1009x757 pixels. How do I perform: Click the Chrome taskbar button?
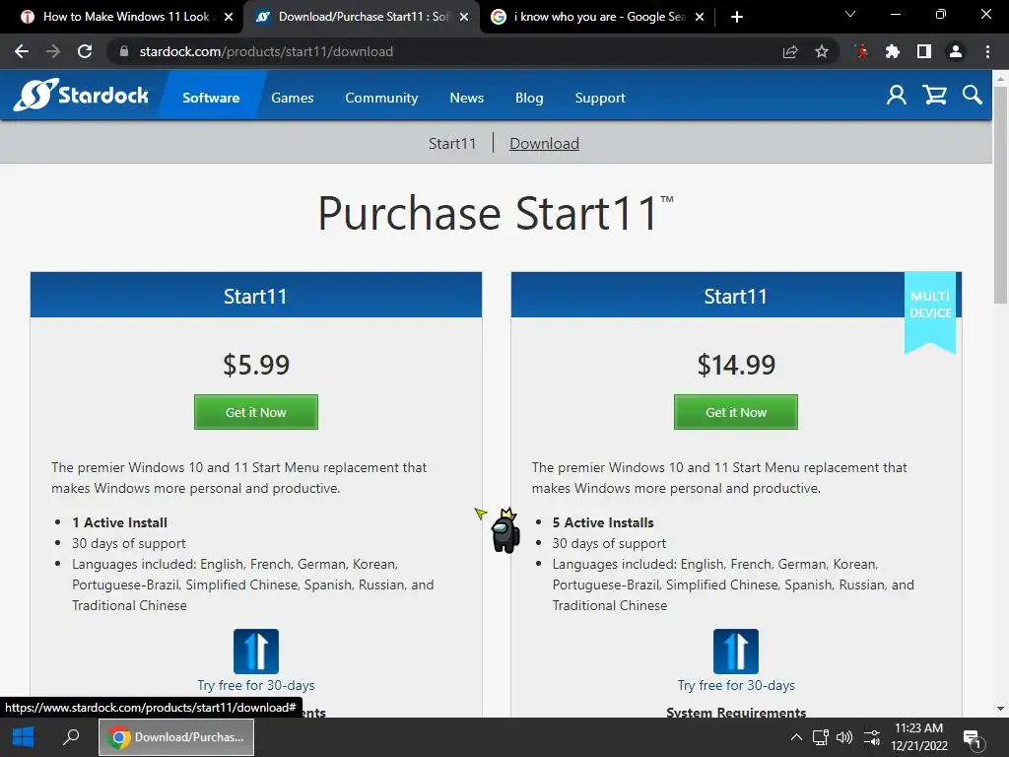(x=176, y=737)
